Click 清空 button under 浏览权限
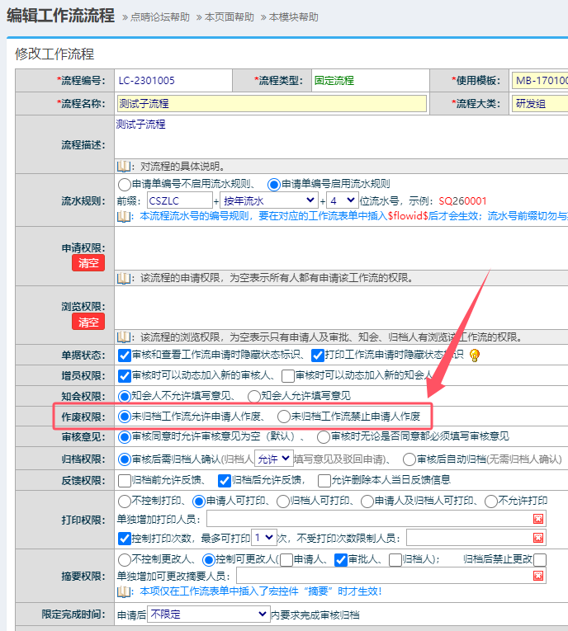Viewport: 568px width, 631px height. click(88, 322)
